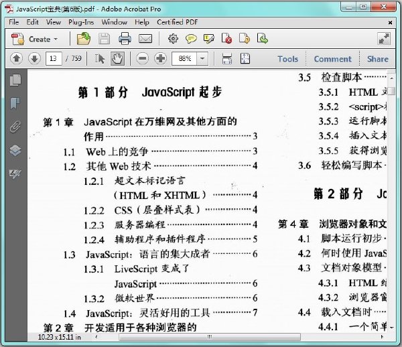
Task: Activate the Hand pan tool
Action: point(117,59)
